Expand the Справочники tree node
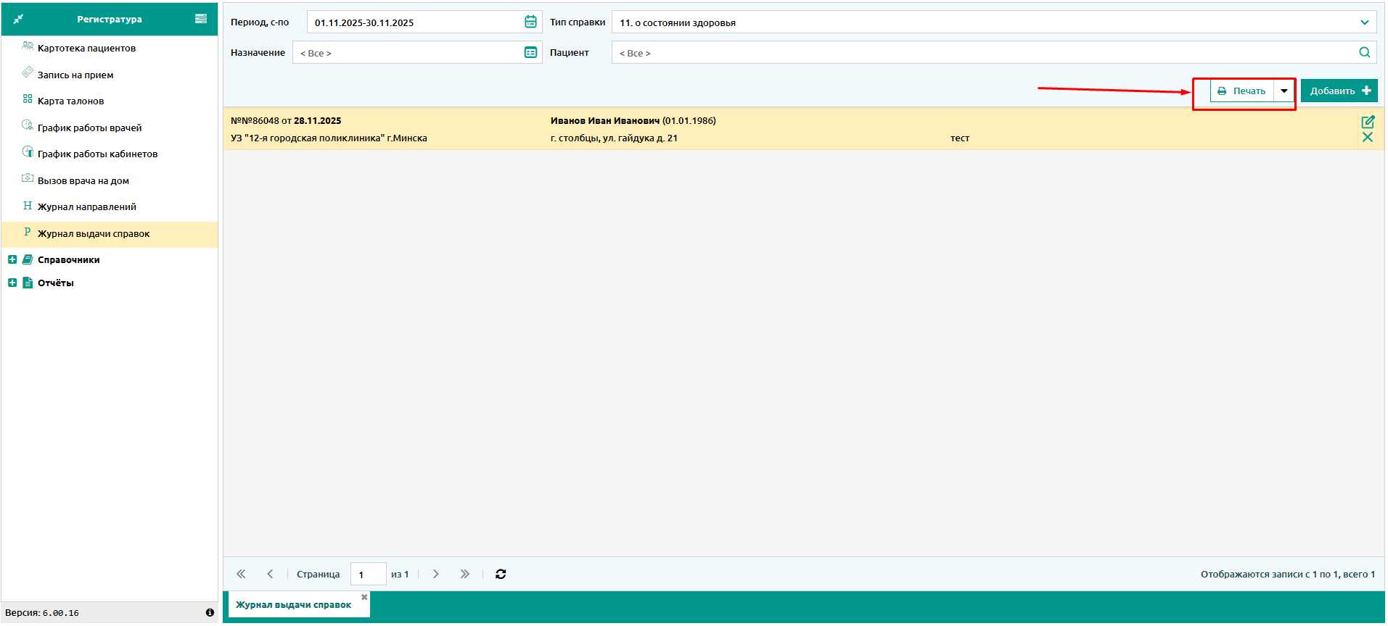 12,260
